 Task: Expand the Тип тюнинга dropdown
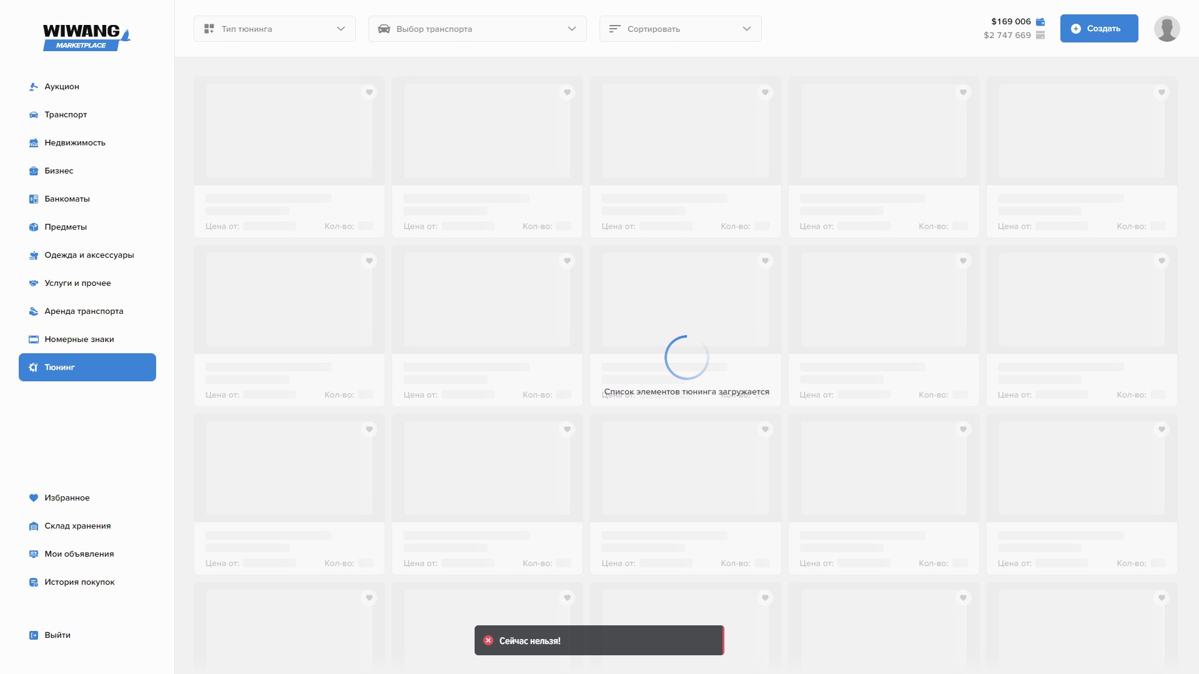(x=275, y=29)
